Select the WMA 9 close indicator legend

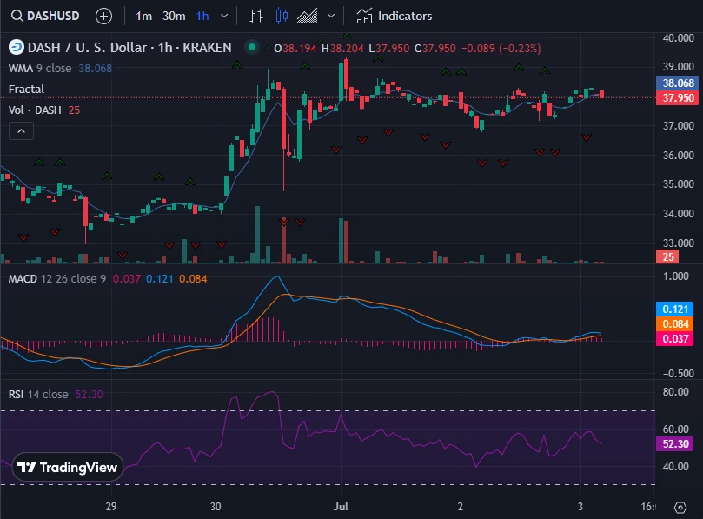click(60, 68)
